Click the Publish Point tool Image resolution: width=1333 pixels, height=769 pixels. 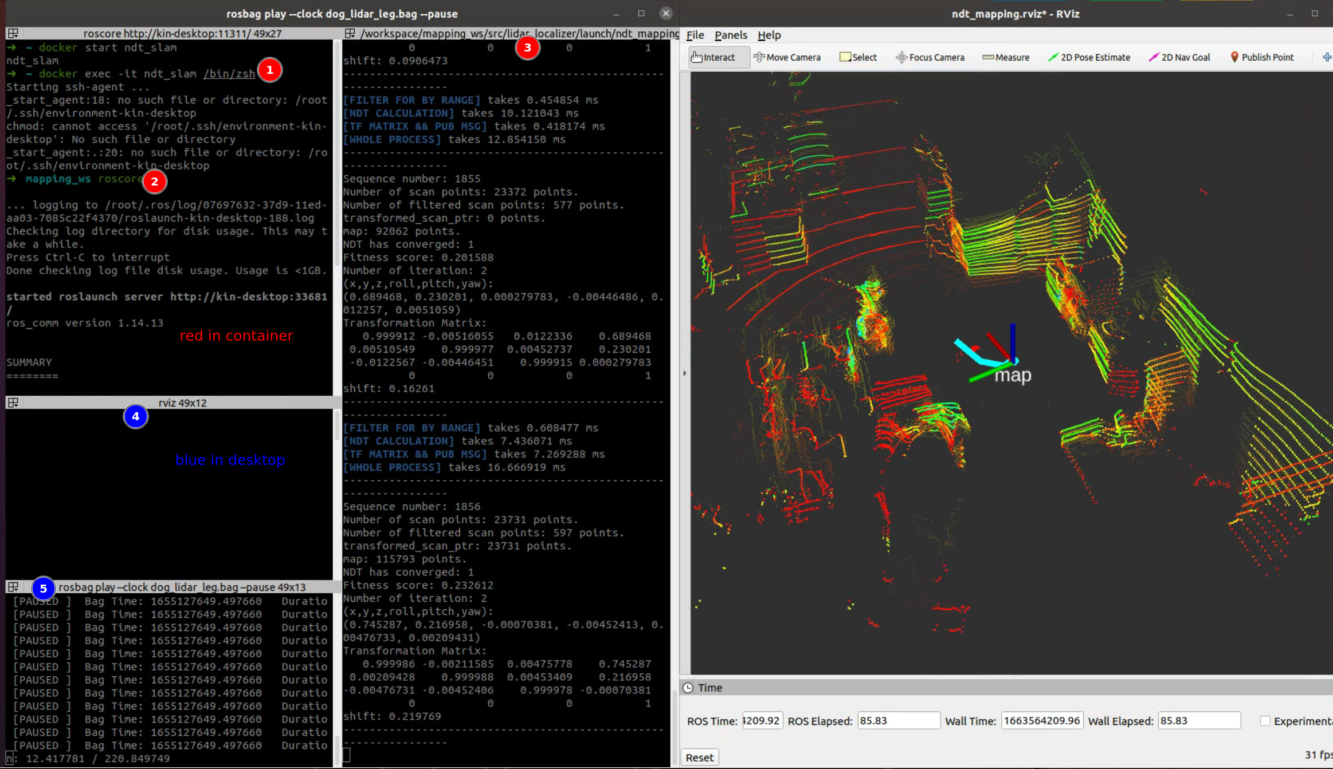[1262, 57]
